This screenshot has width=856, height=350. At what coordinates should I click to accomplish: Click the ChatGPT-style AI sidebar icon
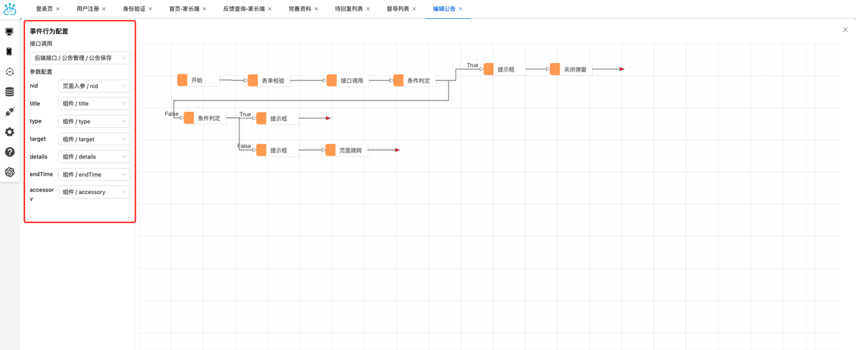(9, 172)
